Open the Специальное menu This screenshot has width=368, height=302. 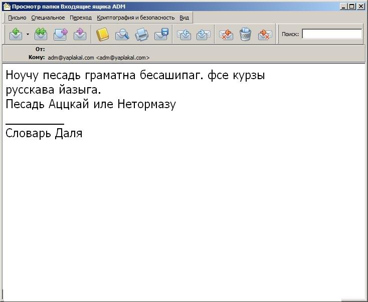[48, 18]
